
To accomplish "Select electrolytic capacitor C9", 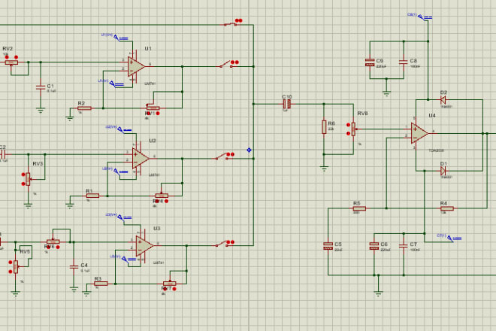I will click(x=370, y=62).
